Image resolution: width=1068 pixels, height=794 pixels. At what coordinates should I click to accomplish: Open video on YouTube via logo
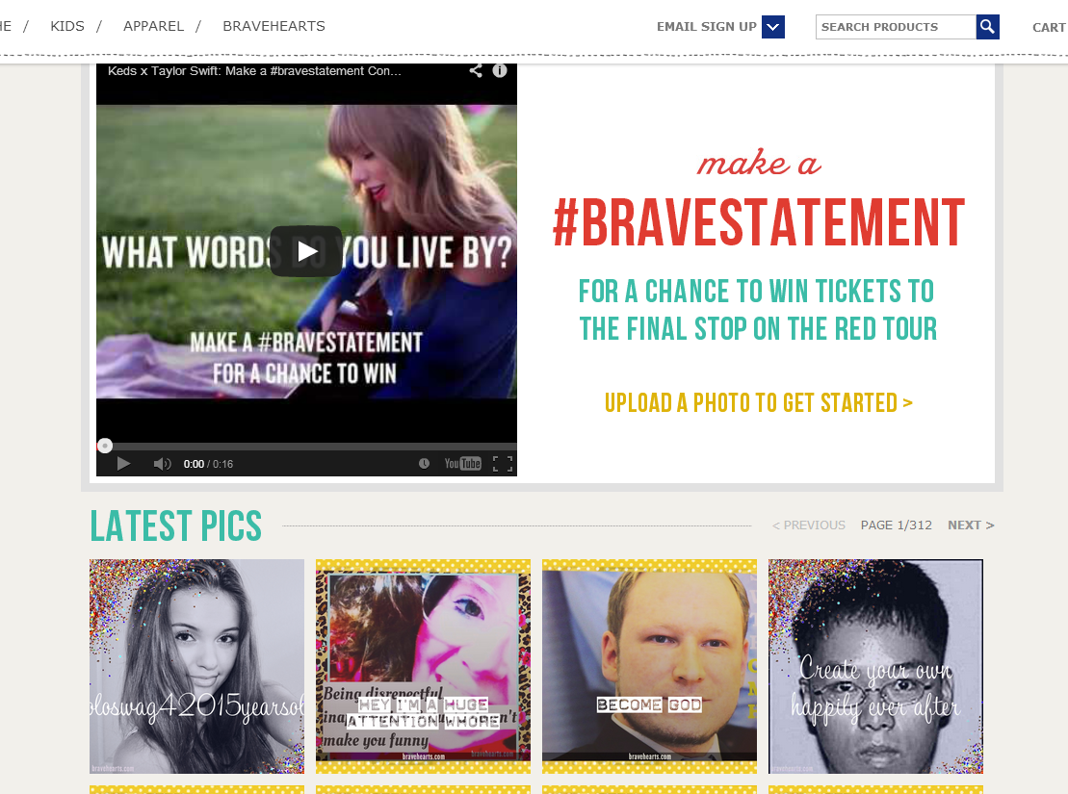click(x=462, y=464)
